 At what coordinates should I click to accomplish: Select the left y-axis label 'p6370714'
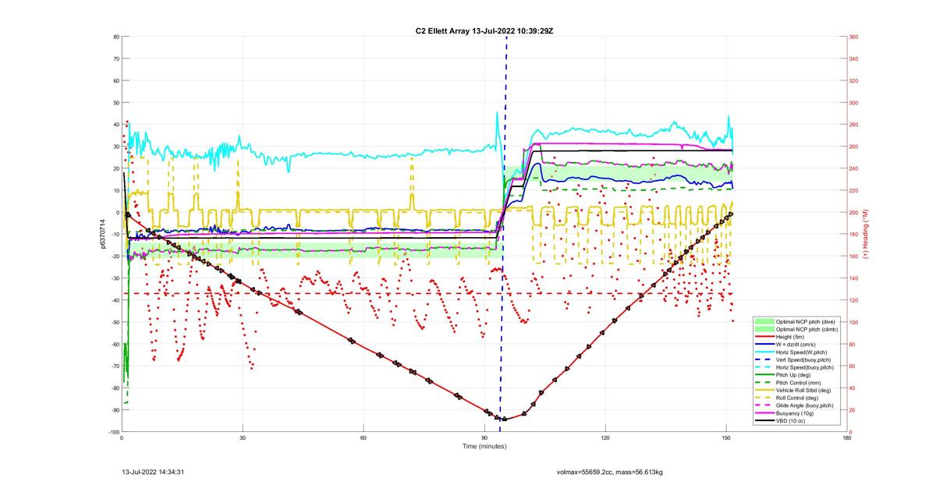[103, 234]
